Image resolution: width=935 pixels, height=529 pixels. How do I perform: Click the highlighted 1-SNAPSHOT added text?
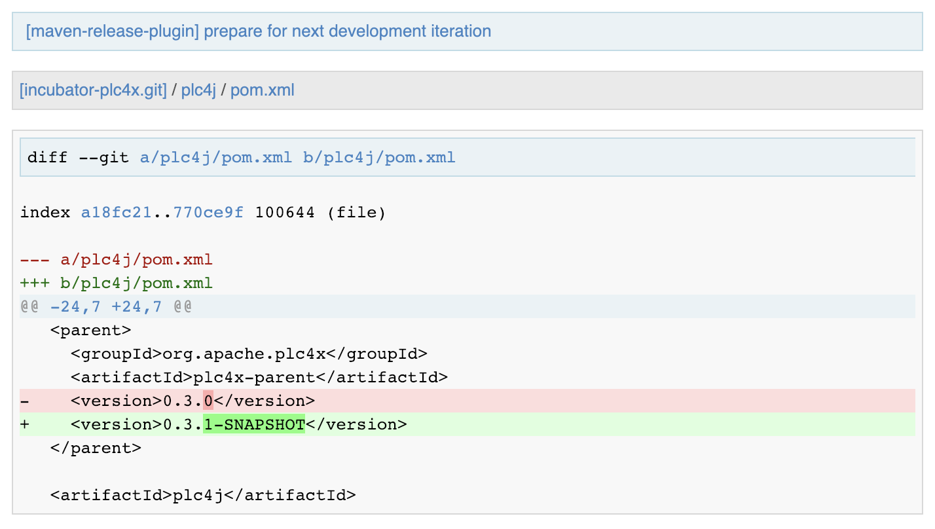click(x=254, y=424)
